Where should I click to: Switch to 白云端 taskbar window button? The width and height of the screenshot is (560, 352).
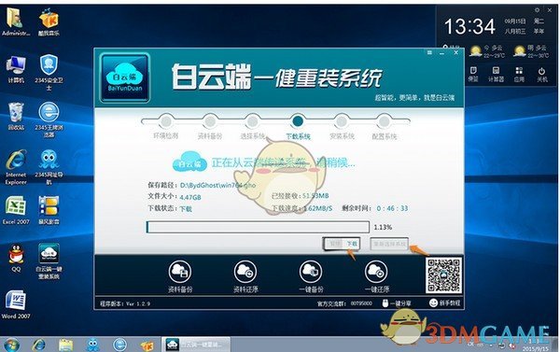tap(196, 345)
